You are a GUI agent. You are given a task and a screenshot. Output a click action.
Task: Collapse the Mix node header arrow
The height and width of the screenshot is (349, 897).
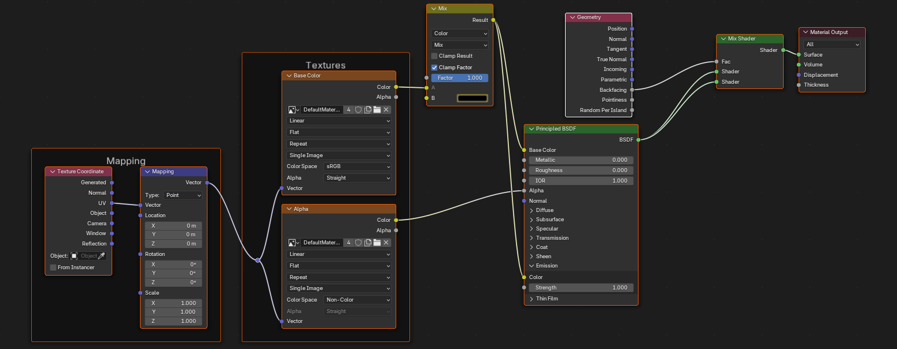pos(433,9)
